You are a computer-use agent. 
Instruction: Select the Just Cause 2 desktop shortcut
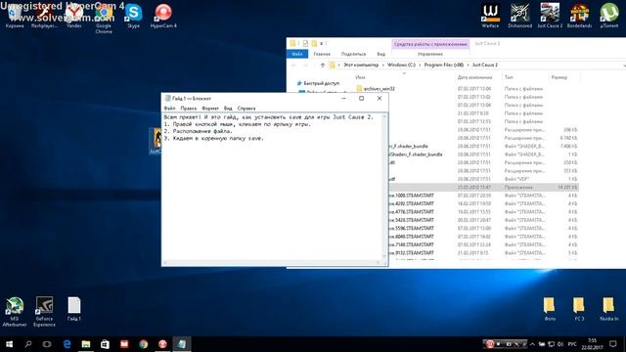[550, 16]
